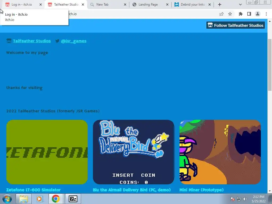Viewport: 272px width, 204px height.
Task: Open File Explorer from the taskbar
Action: (24, 199)
